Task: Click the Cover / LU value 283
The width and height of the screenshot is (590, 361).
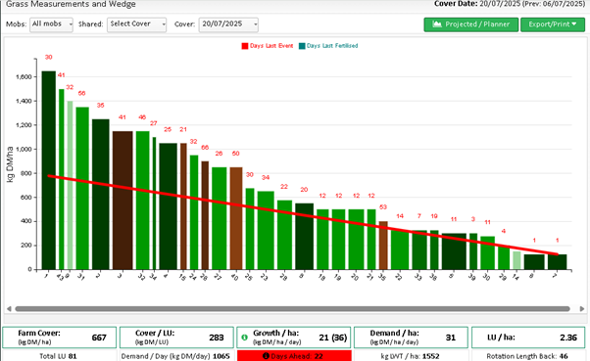Action: tap(217, 338)
